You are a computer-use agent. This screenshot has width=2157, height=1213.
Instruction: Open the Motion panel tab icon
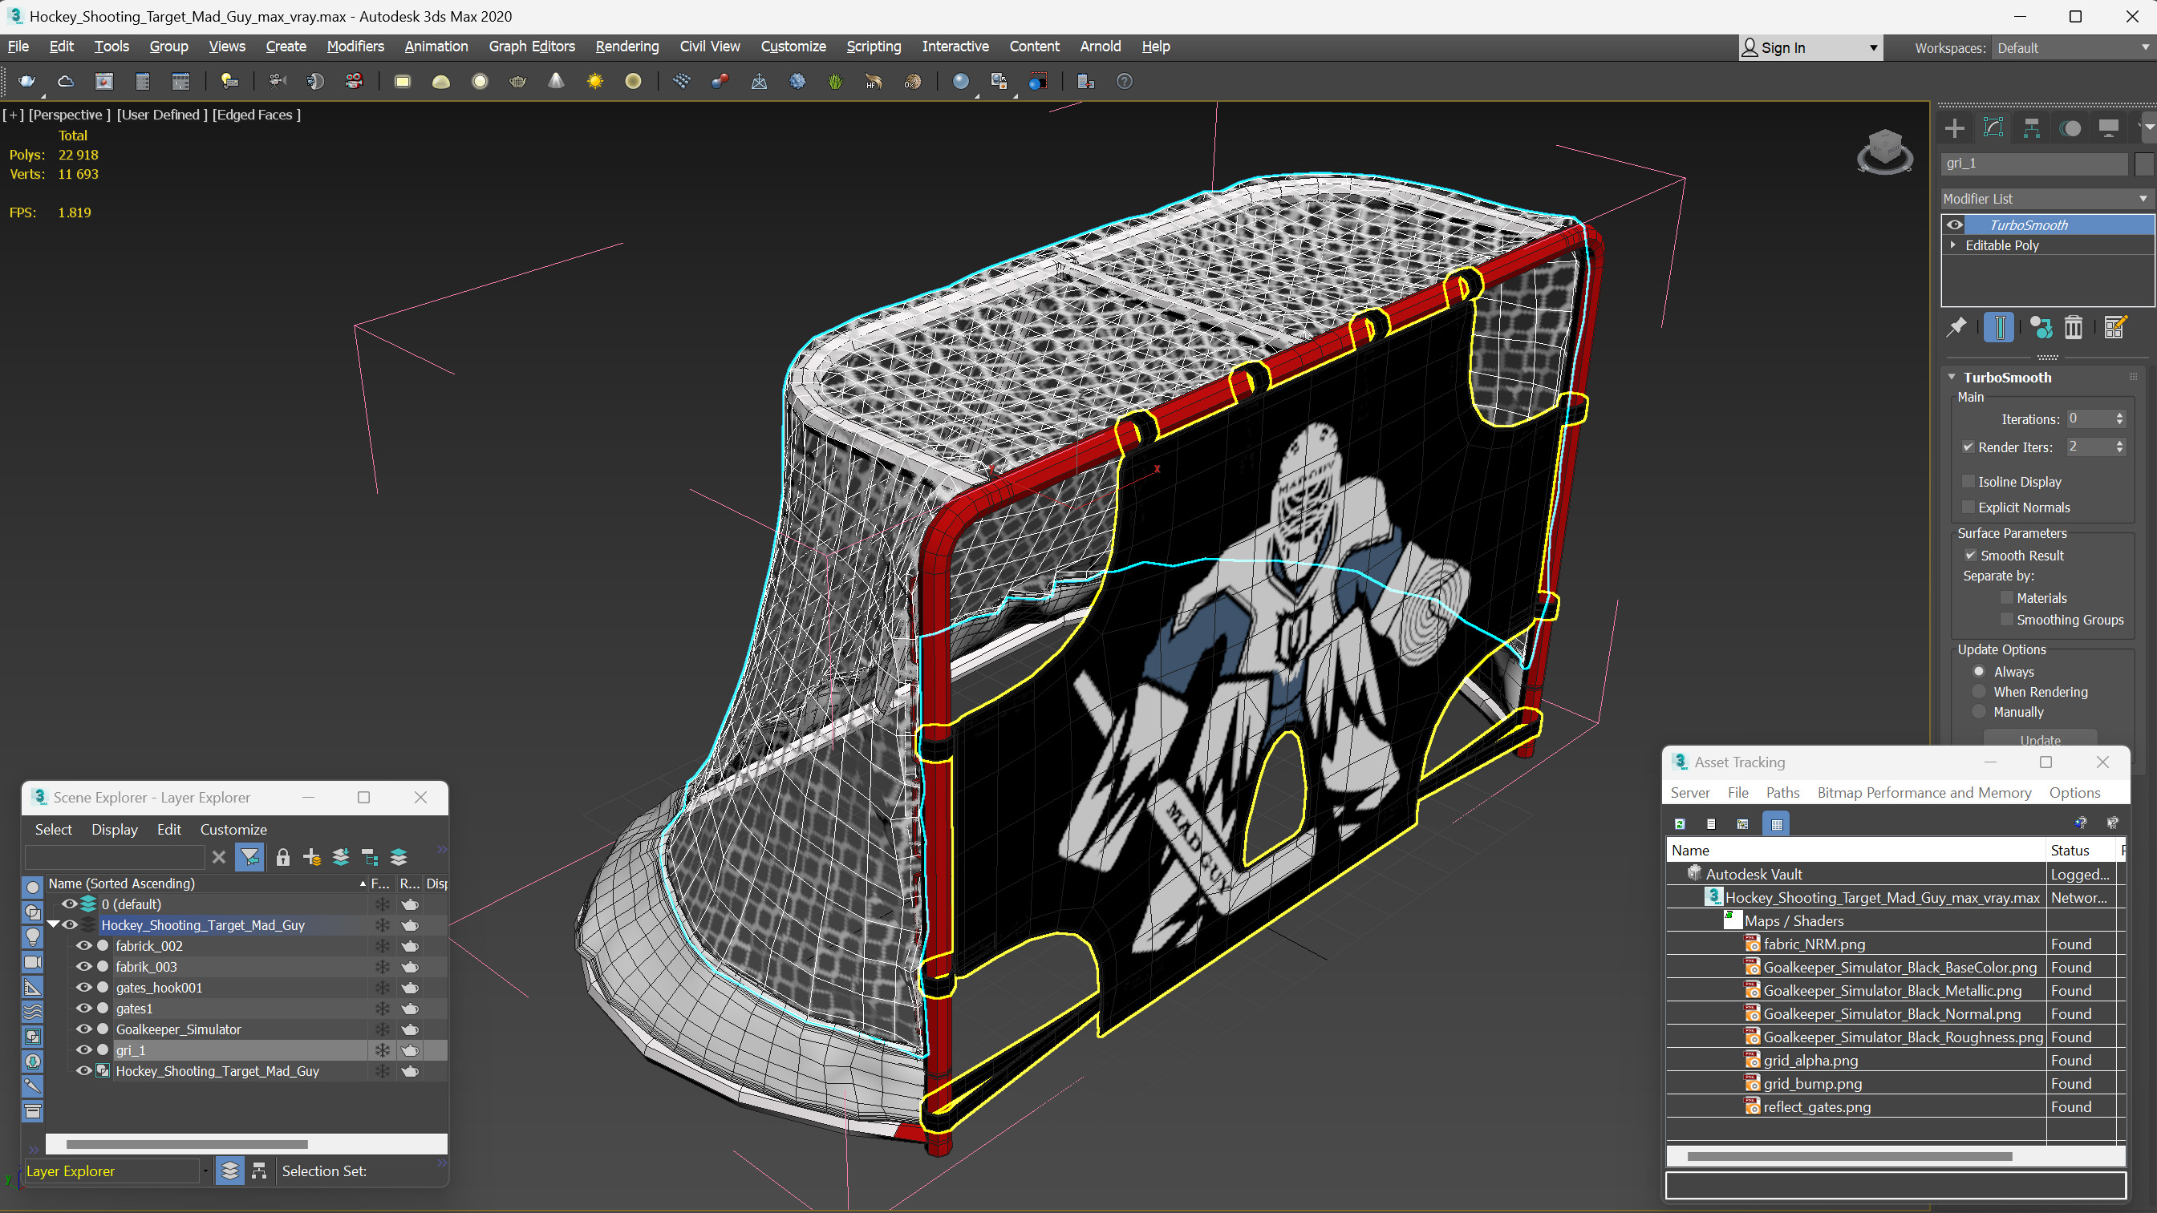tap(2070, 128)
